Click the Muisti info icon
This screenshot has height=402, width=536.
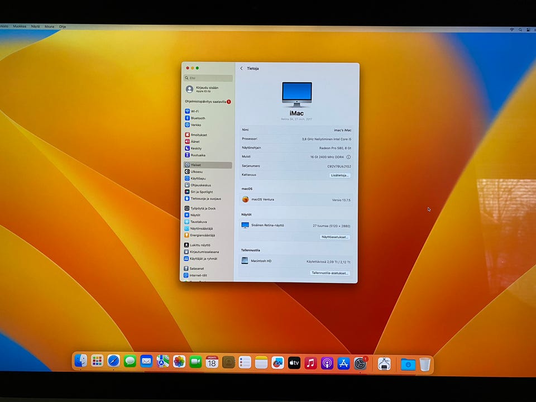(348, 157)
